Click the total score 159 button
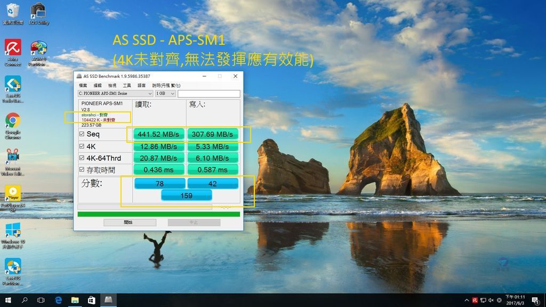This screenshot has width=546, height=307. click(186, 196)
